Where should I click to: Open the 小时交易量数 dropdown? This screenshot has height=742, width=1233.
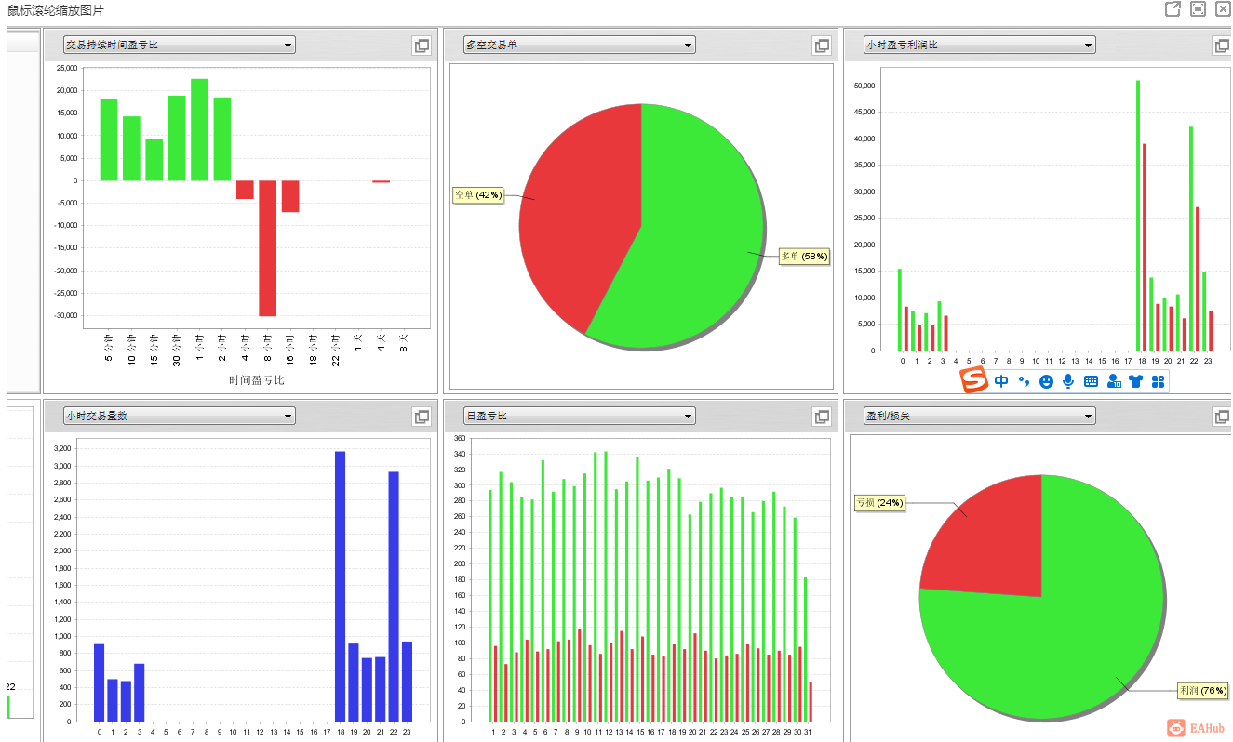pos(179,416)
